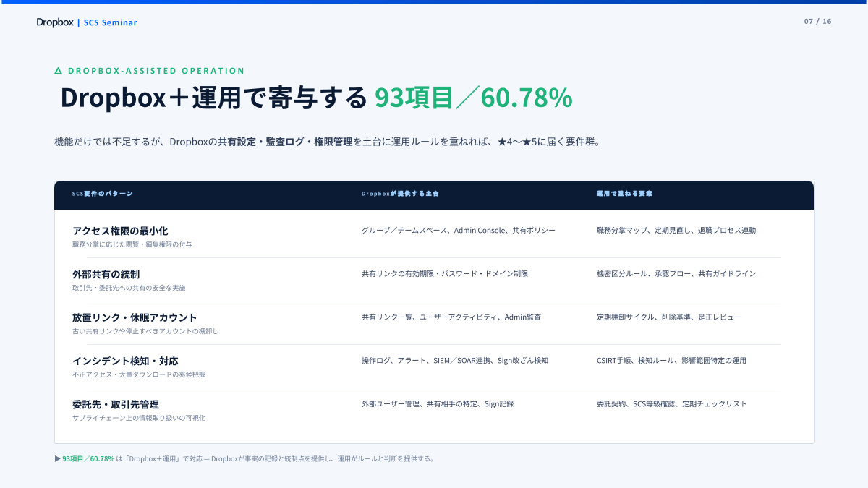Click the headline text Dropbox+運用で寄与する
The height and width of the screenshot is (488, 868).
tap(214, 98)
